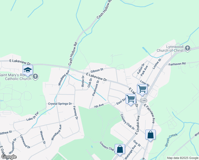This screenshot has height=160, width=199.
Task: Select the Cash Hollow Rd street label
Action: (73, 54)
